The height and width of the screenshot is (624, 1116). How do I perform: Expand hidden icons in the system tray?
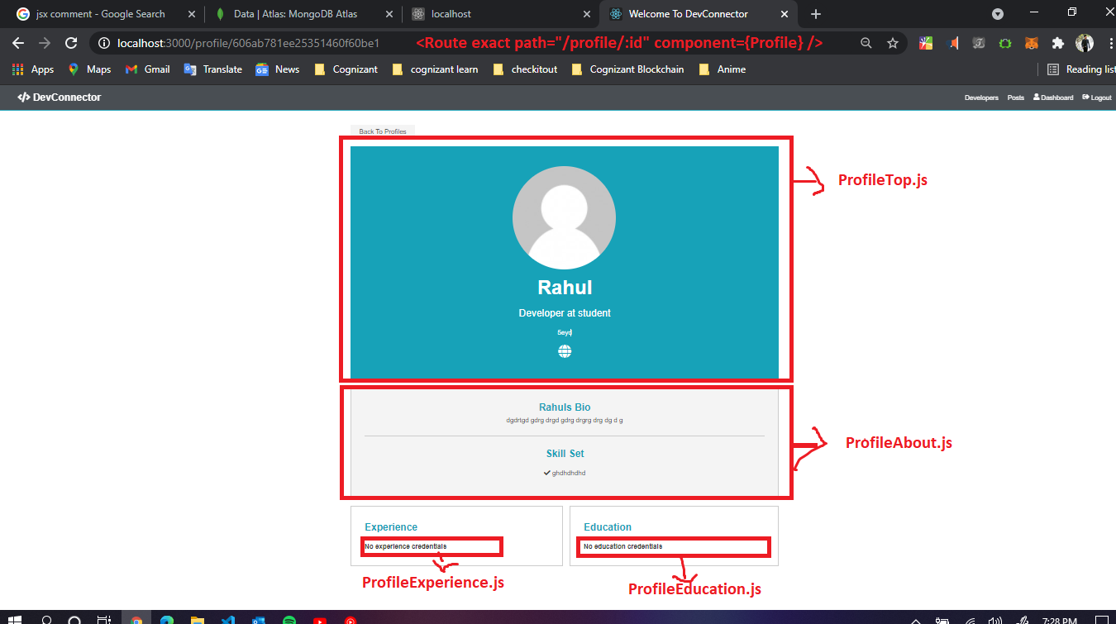coord(914,618)
